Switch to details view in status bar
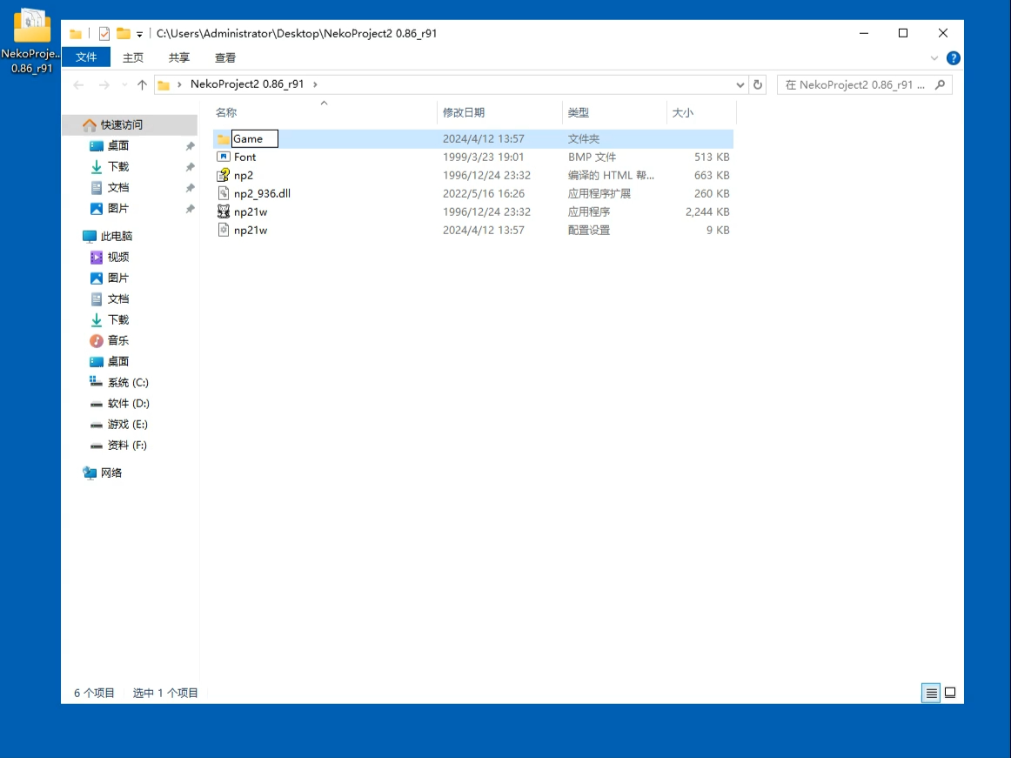Screen dimensions: 1011x758 (931, 693)
